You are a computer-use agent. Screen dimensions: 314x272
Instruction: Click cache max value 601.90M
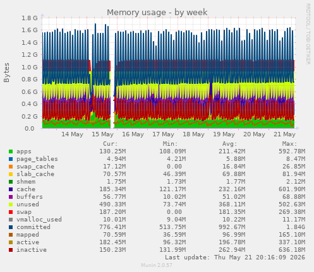pos(292,189)
